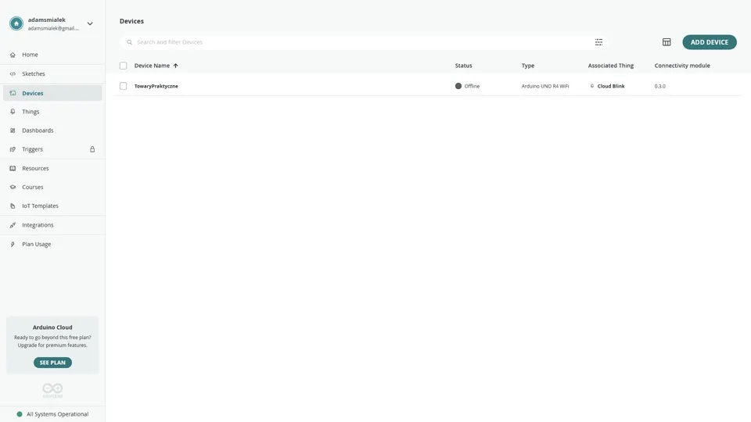Click the Associated Thing column header
Viewport: 751px width, 422px height.
click(611, 66)
